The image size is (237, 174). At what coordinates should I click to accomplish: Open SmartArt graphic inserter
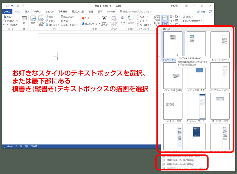[x=67, y=17]
